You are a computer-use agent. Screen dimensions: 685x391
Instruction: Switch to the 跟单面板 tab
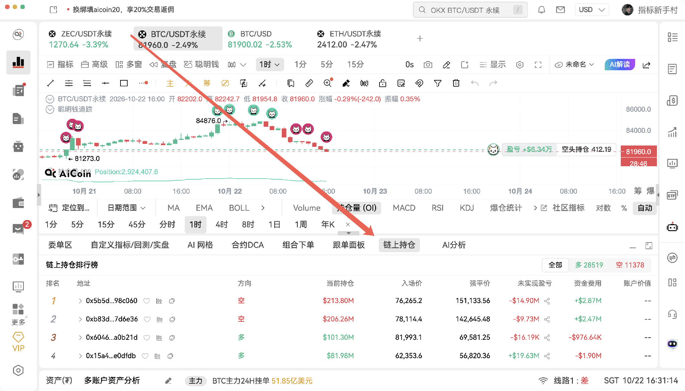349,245
